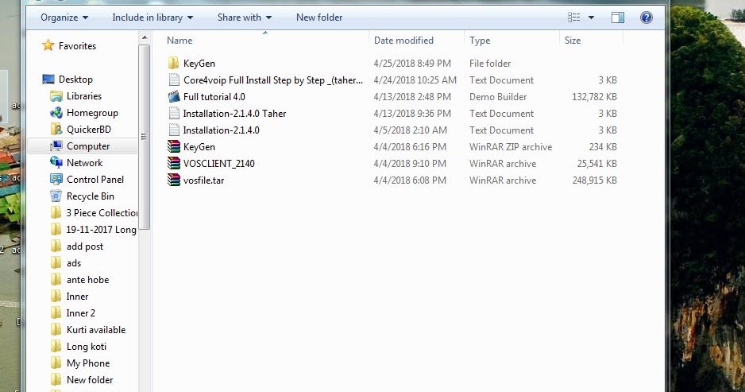Open the Help question mark icon

tap(647, 17)
